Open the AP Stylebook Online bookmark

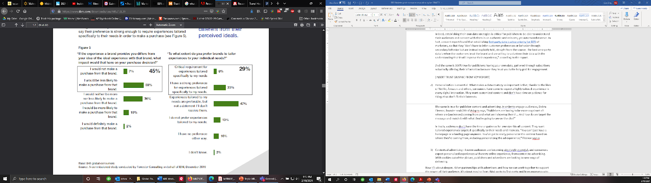[107, 18]
